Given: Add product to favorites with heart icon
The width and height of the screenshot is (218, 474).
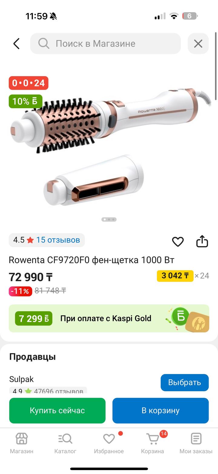Looking at the screenshot, I should (178, 242).
